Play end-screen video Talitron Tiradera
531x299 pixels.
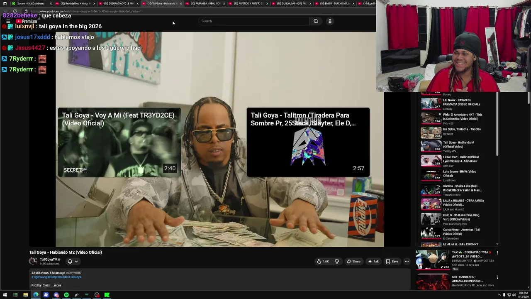[x=308, y=142]
